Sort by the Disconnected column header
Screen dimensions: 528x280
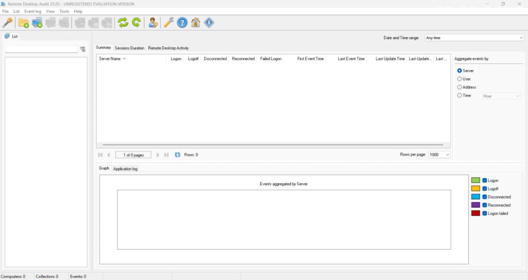pos(215,59)
